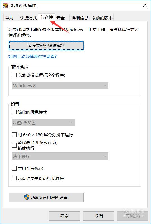Open the Windows 8 compatibility mode dropdown
This screenshot has width=151, height=224.
60,85
